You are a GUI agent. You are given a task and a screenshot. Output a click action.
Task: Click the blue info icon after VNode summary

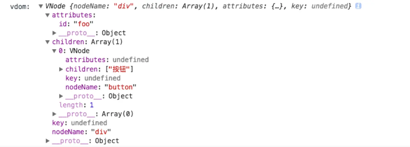(x=358, y=6)
